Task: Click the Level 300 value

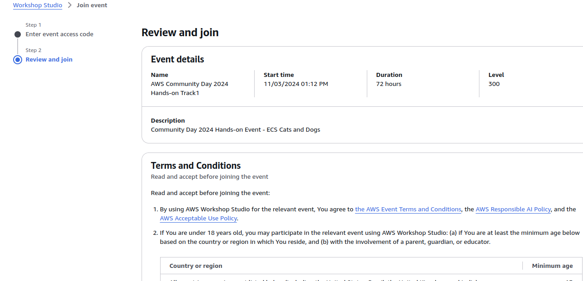Action: pos(494,84)
